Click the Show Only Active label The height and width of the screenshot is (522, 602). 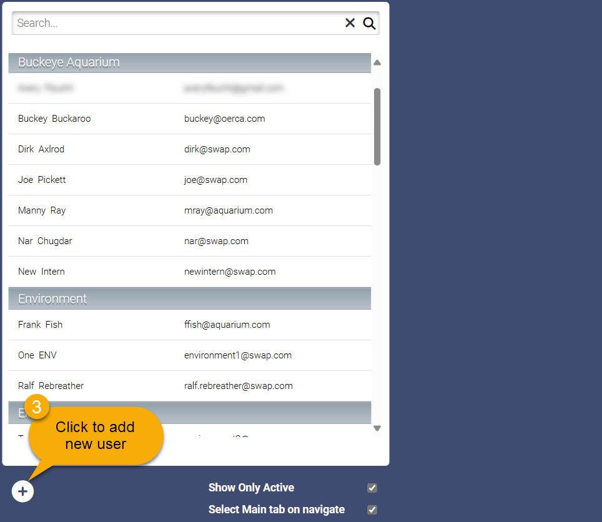pyautogui.click(x=251, y=488)
